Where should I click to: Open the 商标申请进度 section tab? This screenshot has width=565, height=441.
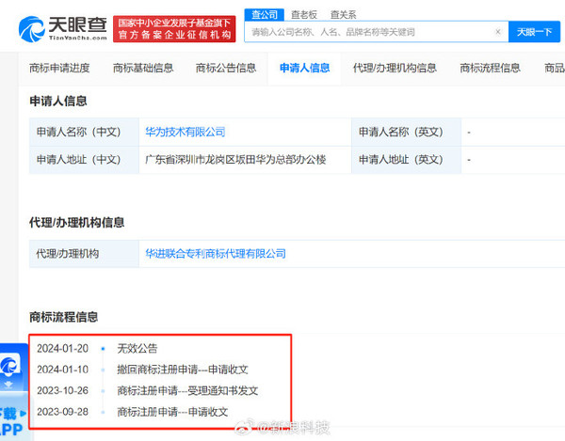57,68
